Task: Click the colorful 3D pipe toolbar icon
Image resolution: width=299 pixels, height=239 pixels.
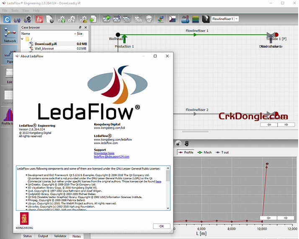Action: point(161,19)
